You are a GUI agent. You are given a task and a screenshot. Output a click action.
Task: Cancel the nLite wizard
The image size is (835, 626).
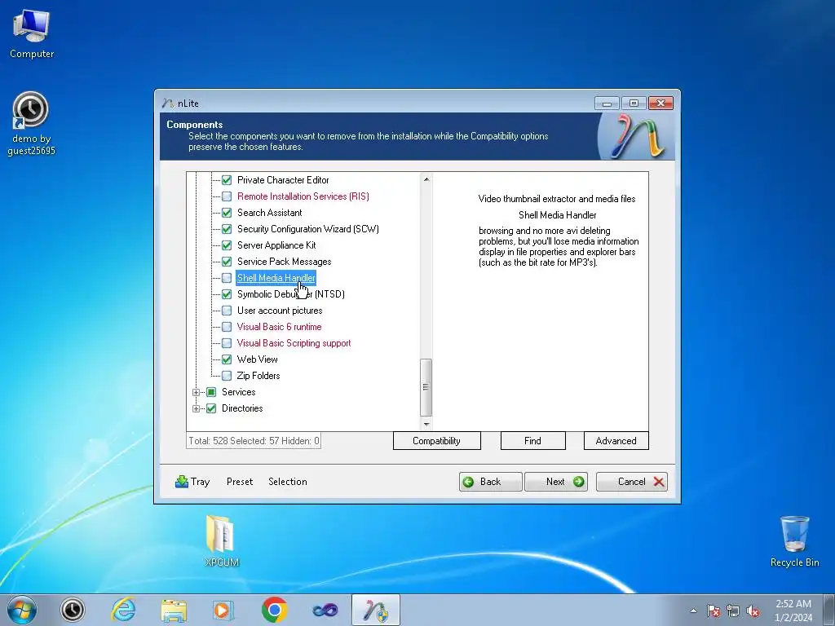[632, 482]
